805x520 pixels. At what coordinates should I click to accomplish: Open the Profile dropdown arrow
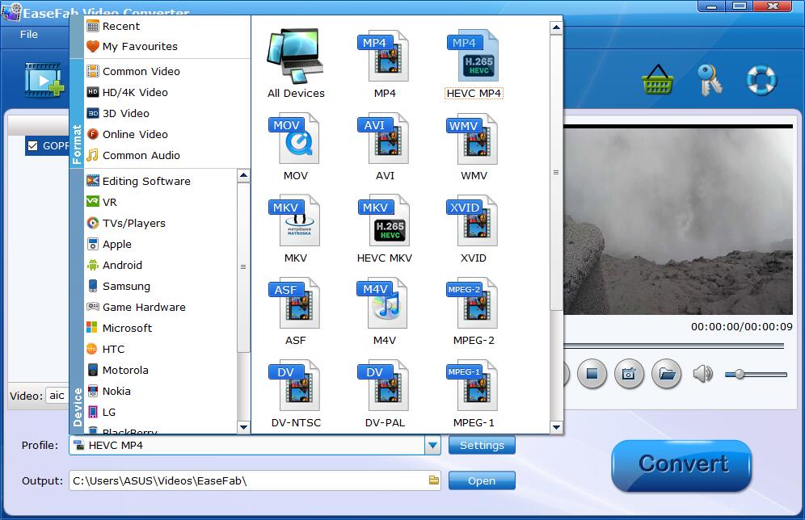(432, 445)
